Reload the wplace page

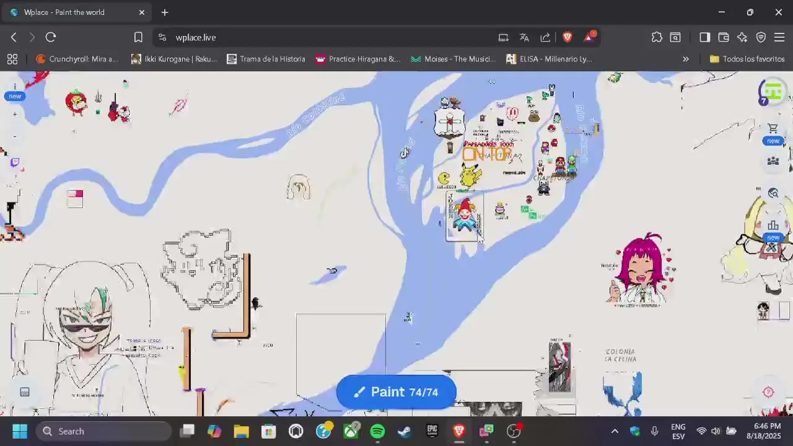pos(51,37)
